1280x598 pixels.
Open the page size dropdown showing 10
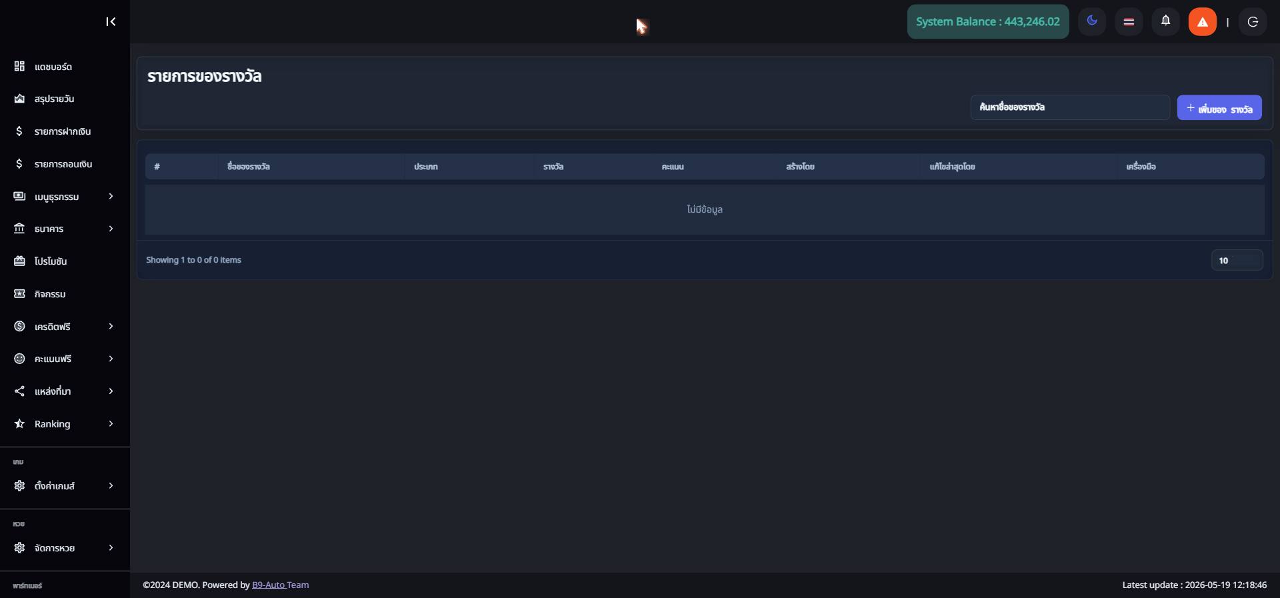[x=1237, y=260]
